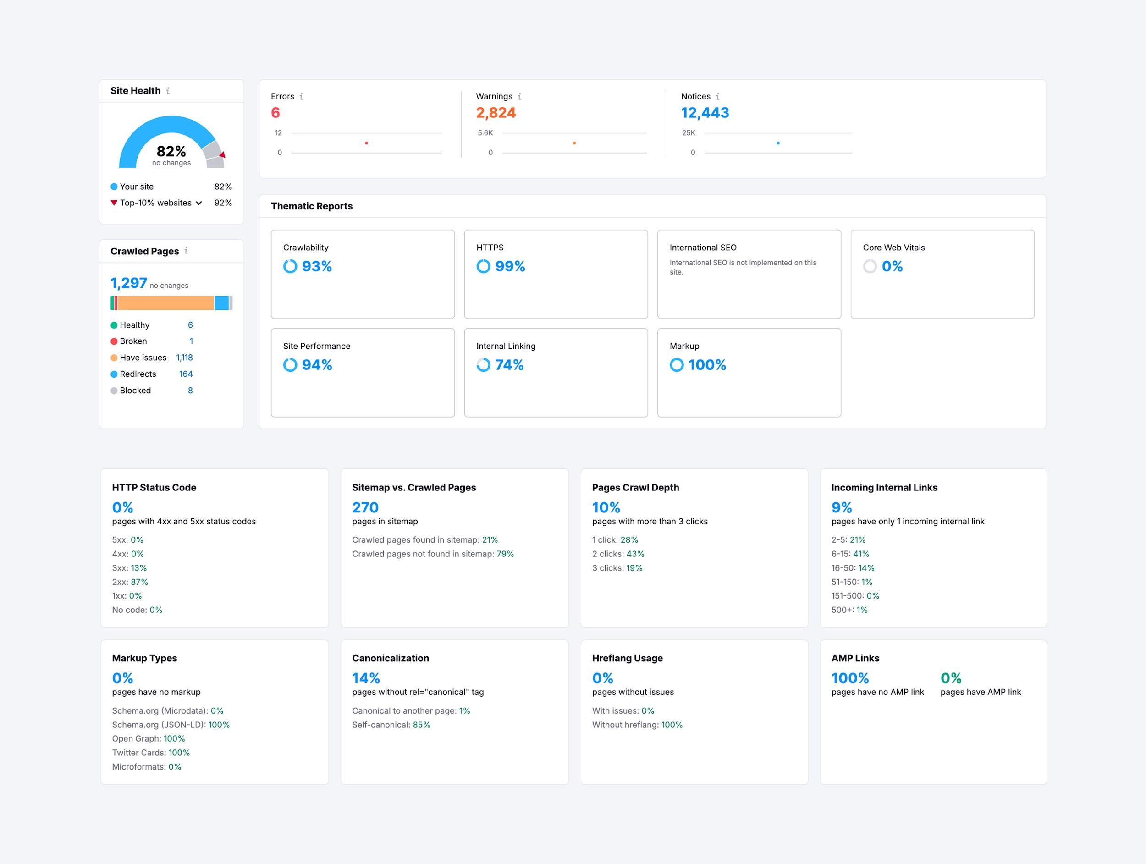1146x864 pixels.
Task: Select the Redirects count 164
Action: [x=186, y=374]
